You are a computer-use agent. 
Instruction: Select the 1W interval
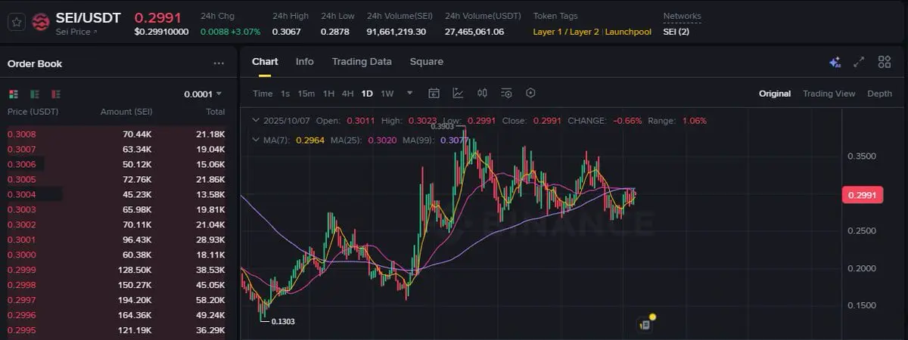coord(387,94)
